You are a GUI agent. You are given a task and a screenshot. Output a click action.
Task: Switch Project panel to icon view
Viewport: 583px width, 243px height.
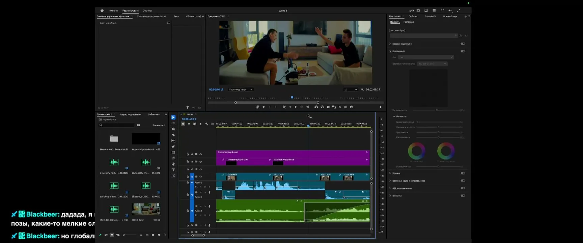112,235
